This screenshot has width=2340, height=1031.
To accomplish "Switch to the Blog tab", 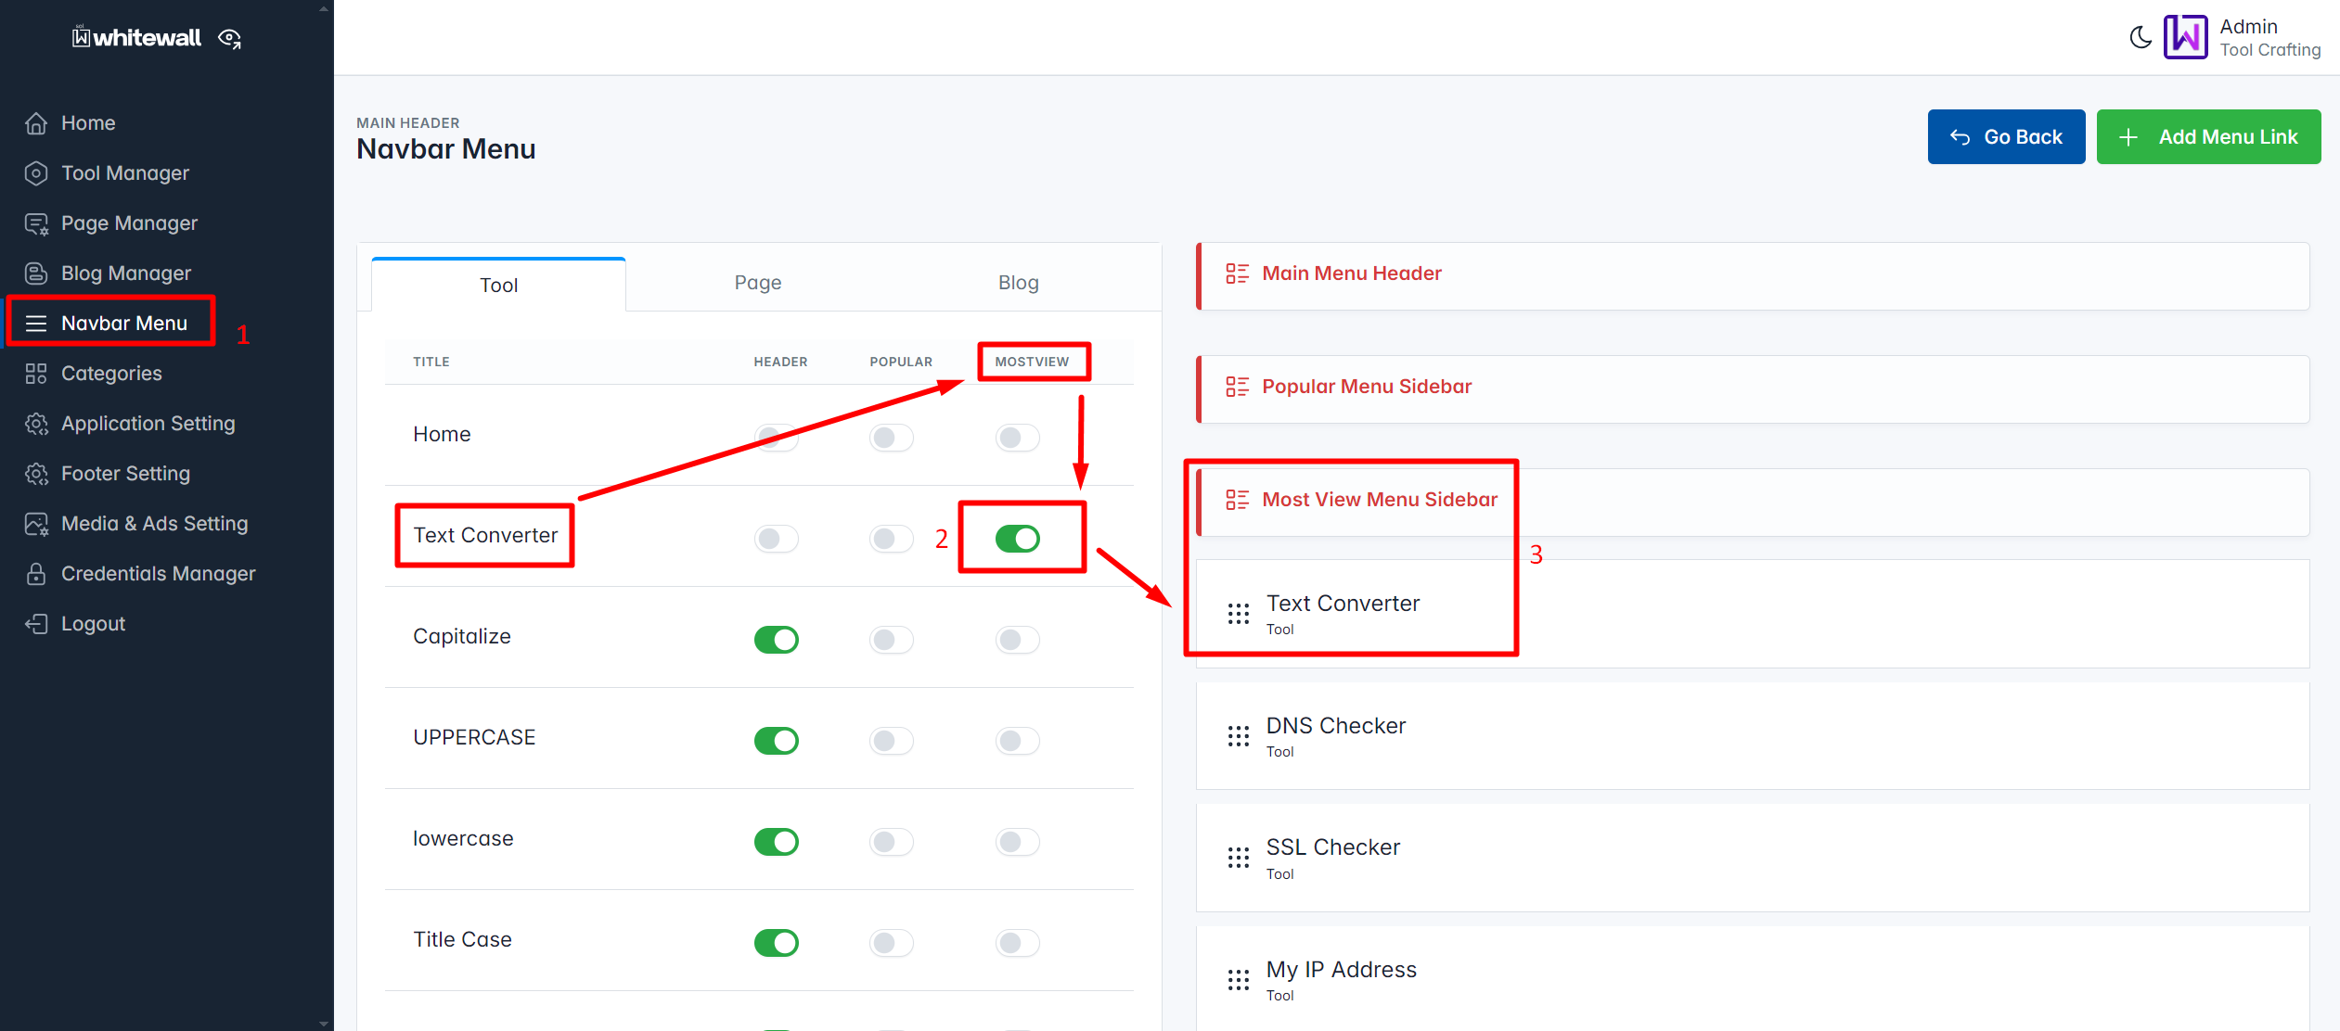I will 1018,283.
